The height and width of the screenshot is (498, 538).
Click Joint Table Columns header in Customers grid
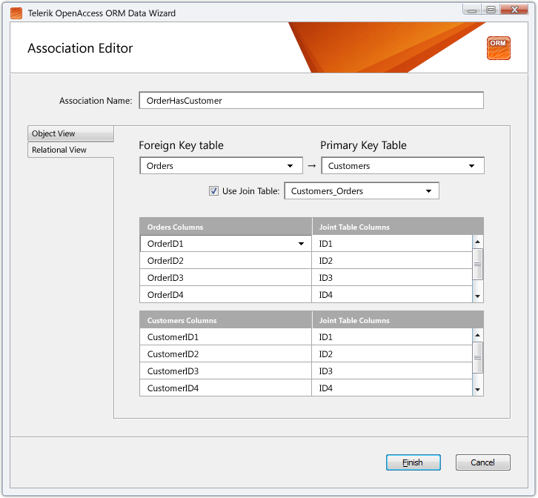398,320
